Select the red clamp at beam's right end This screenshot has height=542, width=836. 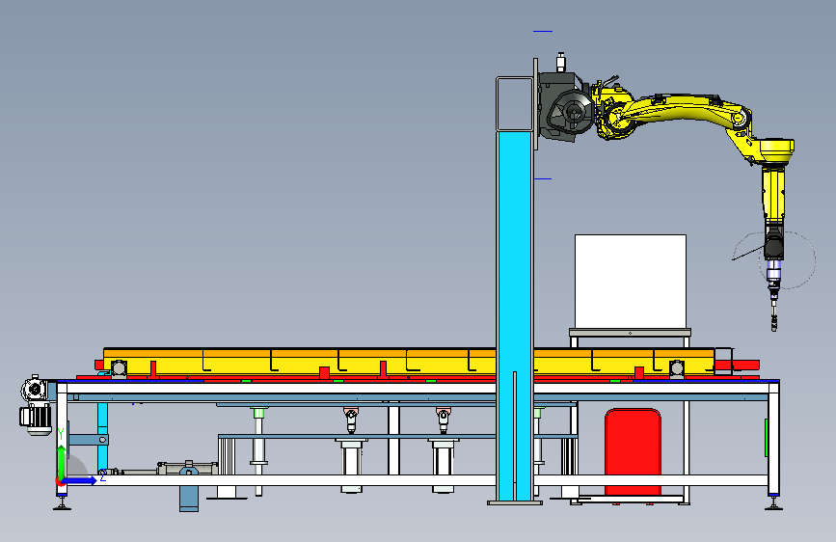tap(738, 366)
